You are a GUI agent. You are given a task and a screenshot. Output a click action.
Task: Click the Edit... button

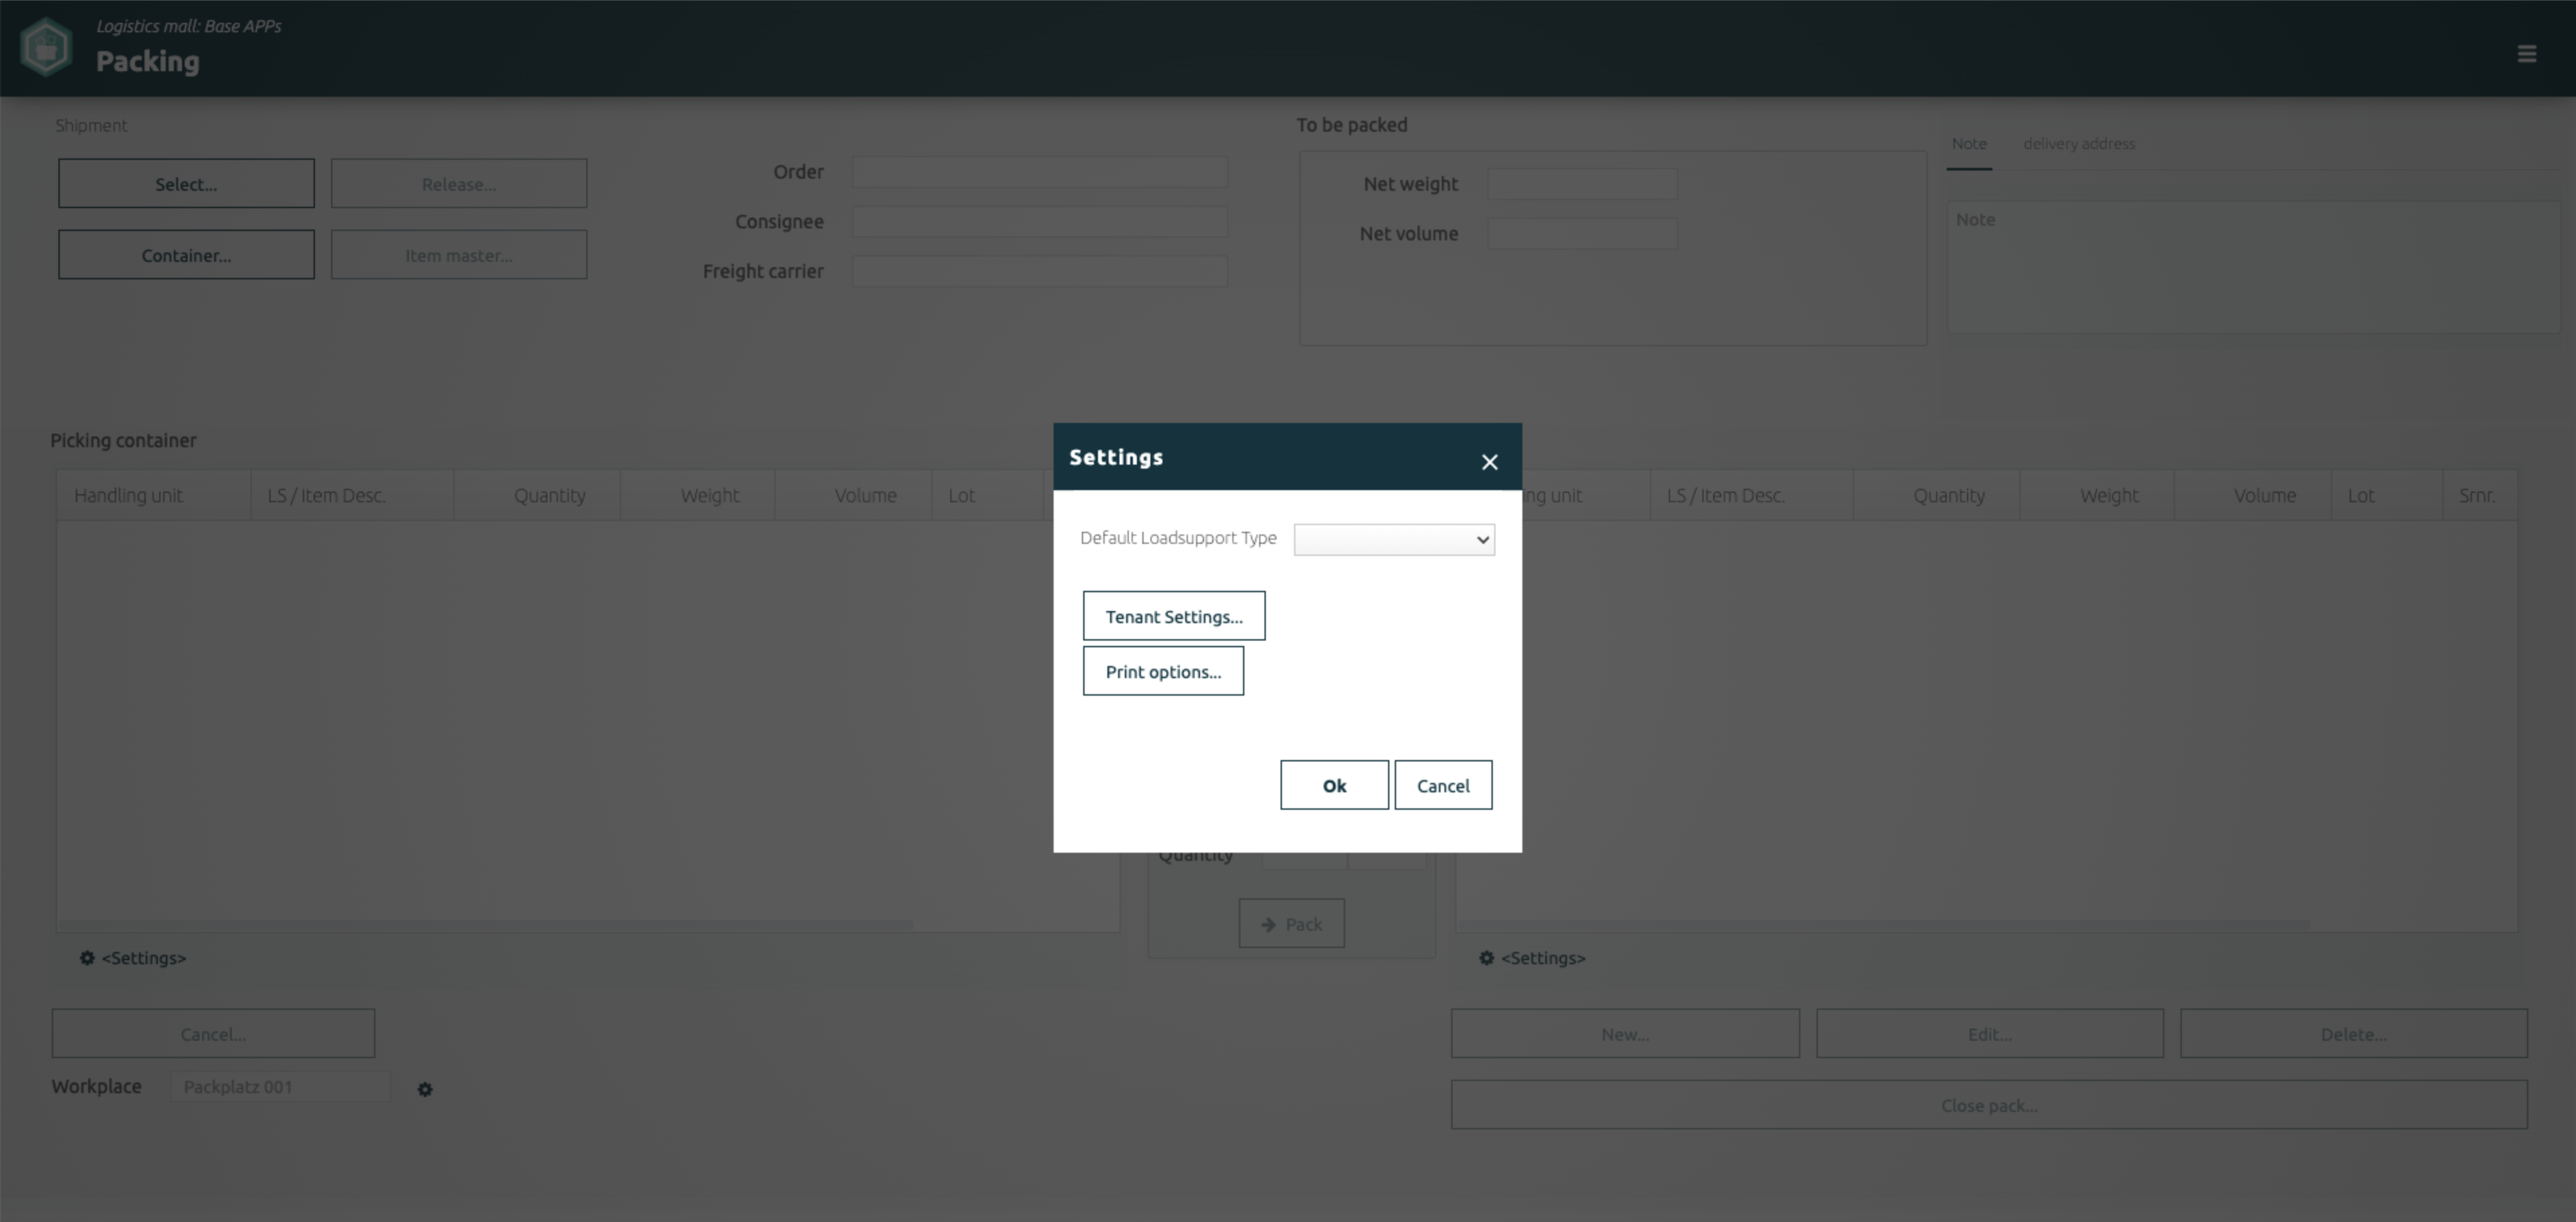pyautogui.click(x=1990, y=1033)
